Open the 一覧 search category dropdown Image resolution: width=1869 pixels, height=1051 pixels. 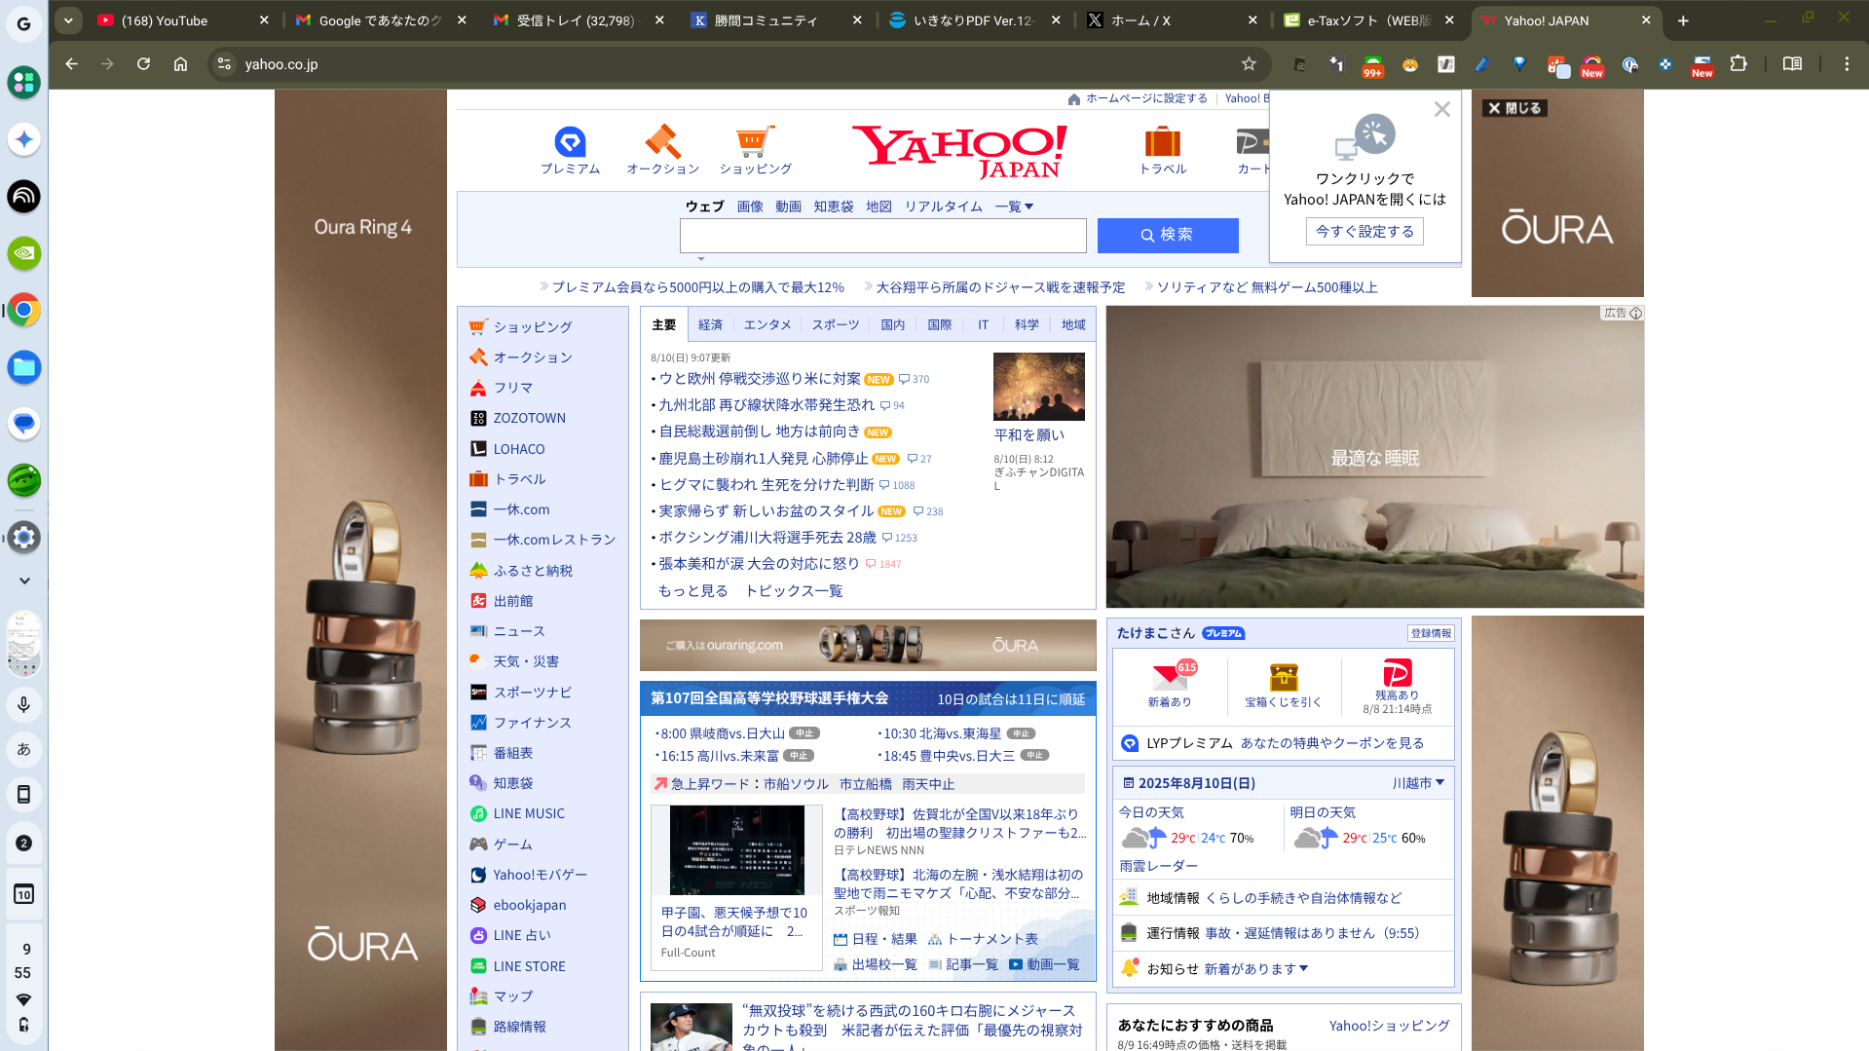[1014, 206]
